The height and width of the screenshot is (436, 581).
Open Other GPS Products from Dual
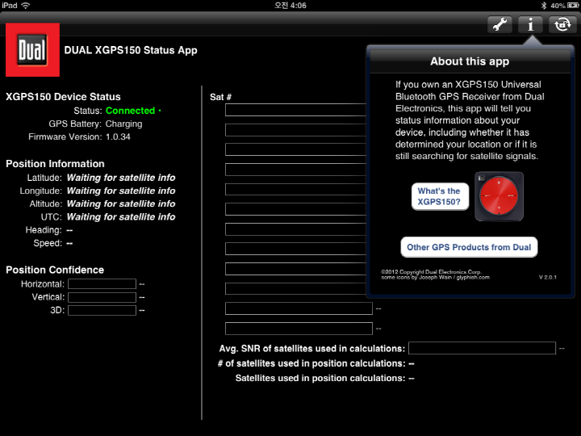tap(469, 247)
